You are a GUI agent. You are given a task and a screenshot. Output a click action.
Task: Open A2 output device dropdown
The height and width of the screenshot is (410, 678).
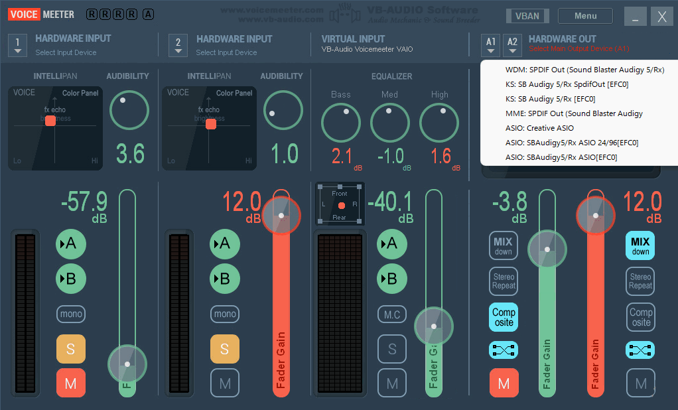click(x=512, y=45)
